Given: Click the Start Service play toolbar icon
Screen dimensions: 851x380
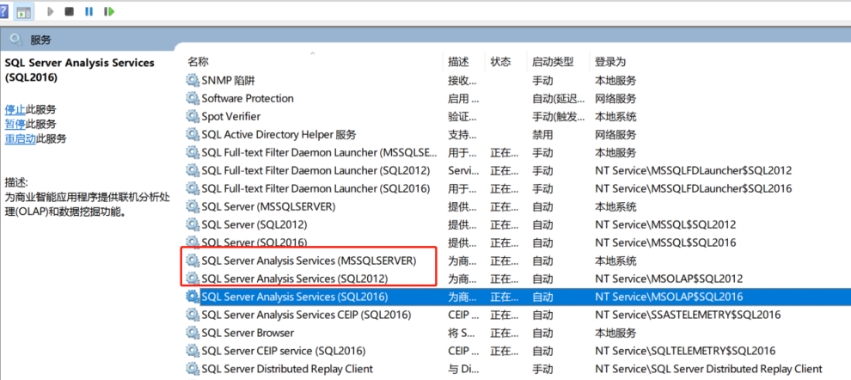Looking at the screenshot, I should [x=51, y=11].
